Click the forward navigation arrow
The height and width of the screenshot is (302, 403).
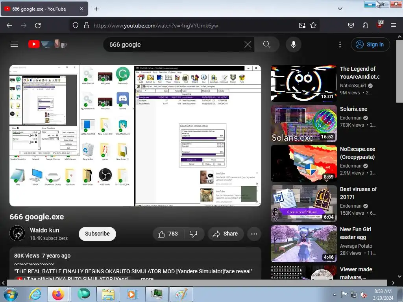tap(24, 26)
